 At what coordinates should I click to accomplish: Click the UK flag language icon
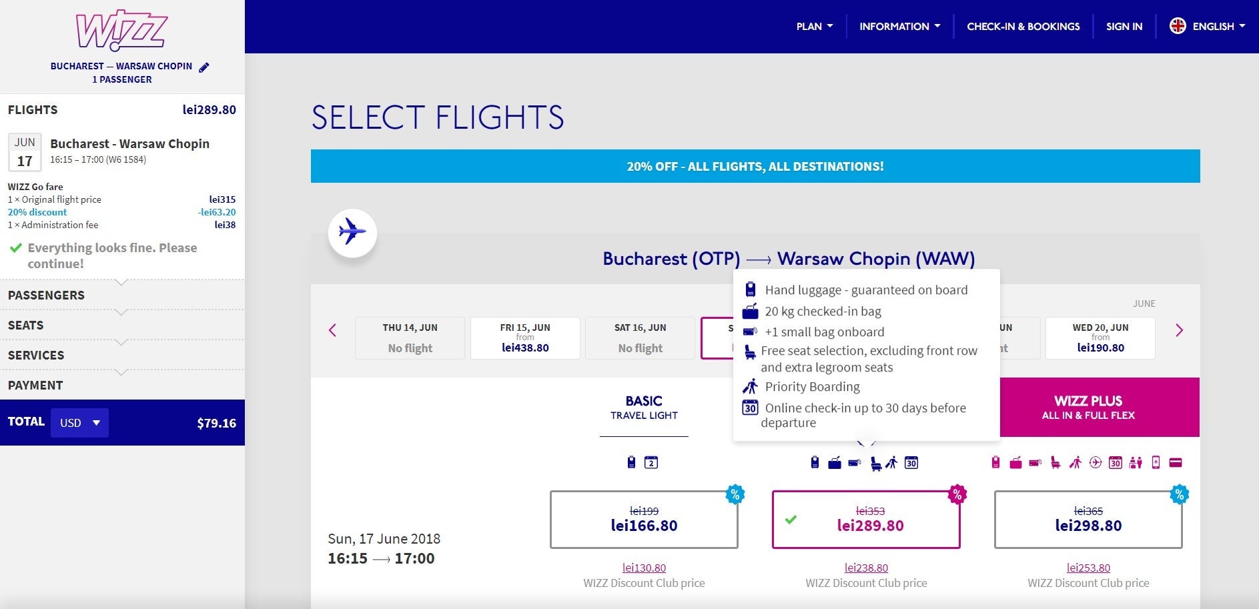point(1178,26)
